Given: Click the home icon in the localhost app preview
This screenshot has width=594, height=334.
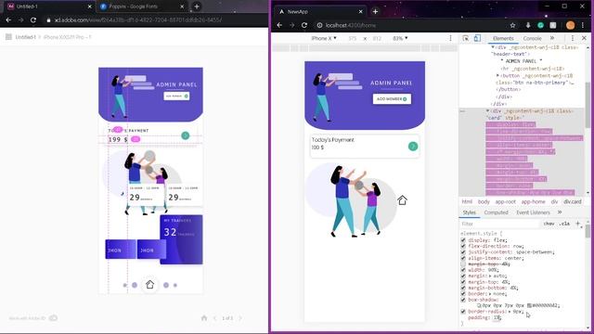Looking at the screenshot, I should [x=402, y=200].
